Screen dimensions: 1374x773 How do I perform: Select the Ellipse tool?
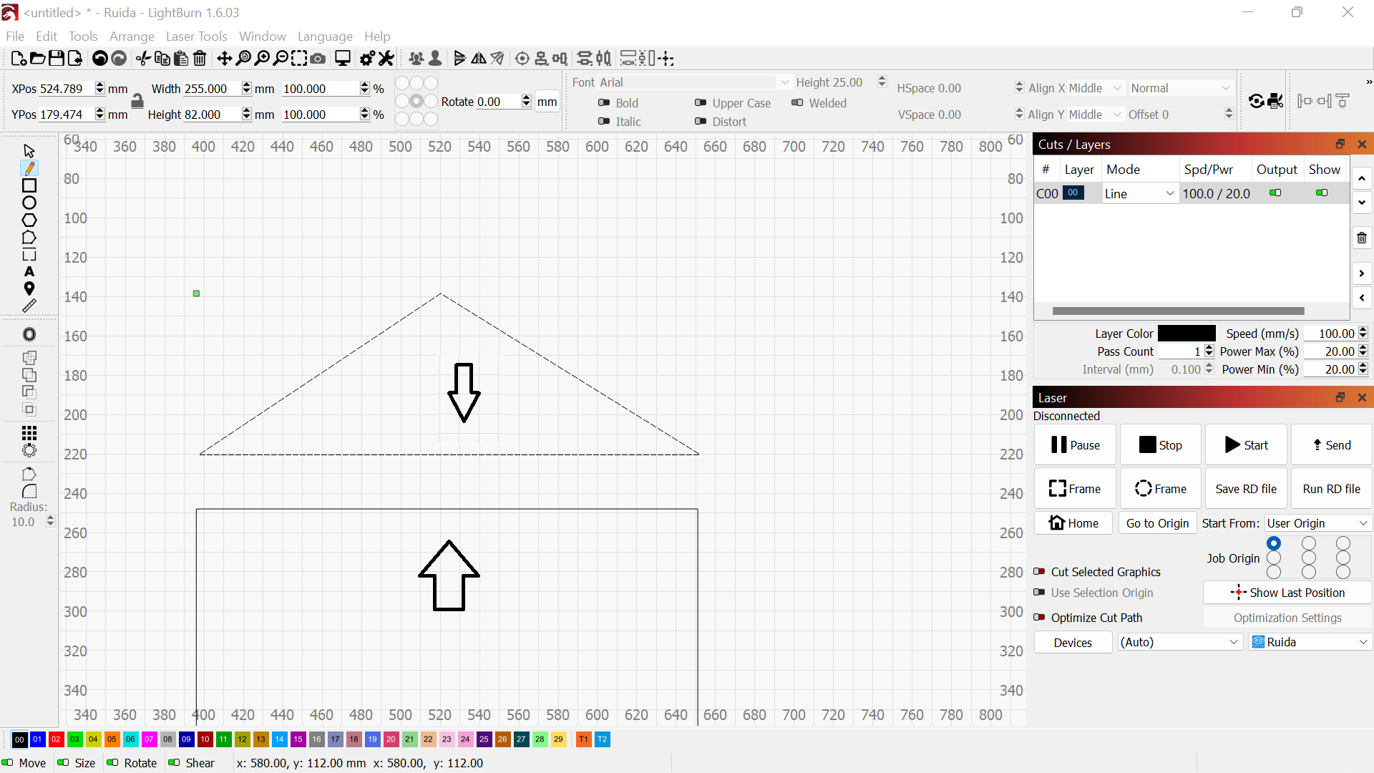pos(29,203)
